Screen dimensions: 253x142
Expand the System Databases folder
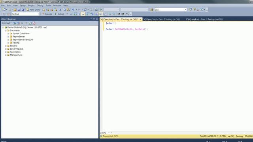pos(8,34)
